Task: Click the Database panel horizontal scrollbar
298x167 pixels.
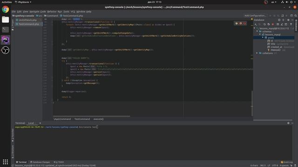Action: (x=272, y=120)
